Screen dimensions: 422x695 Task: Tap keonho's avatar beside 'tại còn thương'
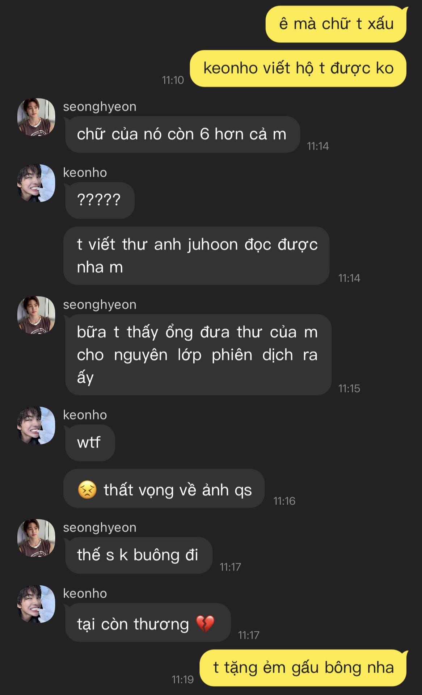(36, 604)
